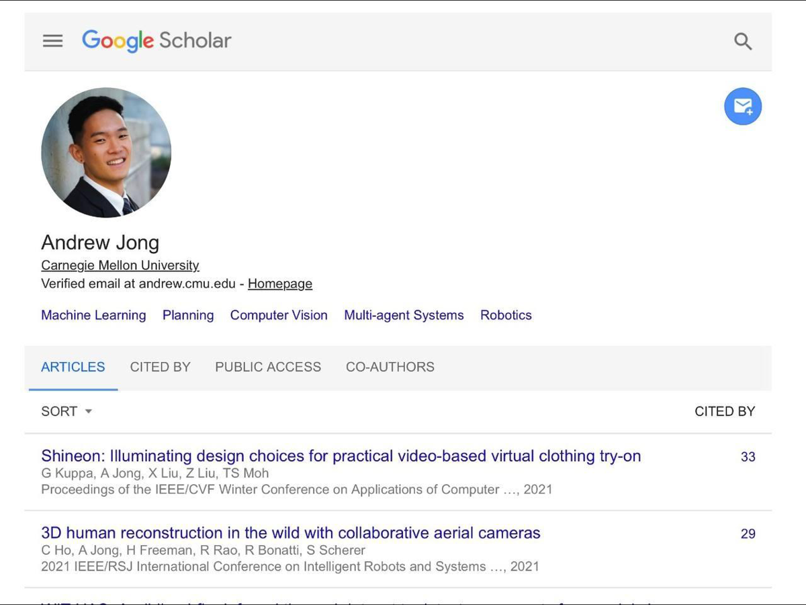The image size is (806, 605).
Task: Expand the Sort dropdown
Action: pyautogui.click(x=66, y=411)
